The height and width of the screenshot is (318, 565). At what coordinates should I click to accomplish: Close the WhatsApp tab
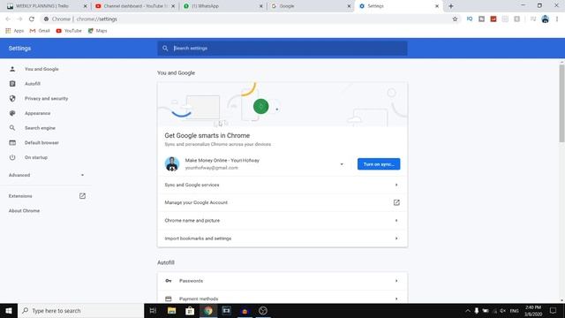pos(261,6)
